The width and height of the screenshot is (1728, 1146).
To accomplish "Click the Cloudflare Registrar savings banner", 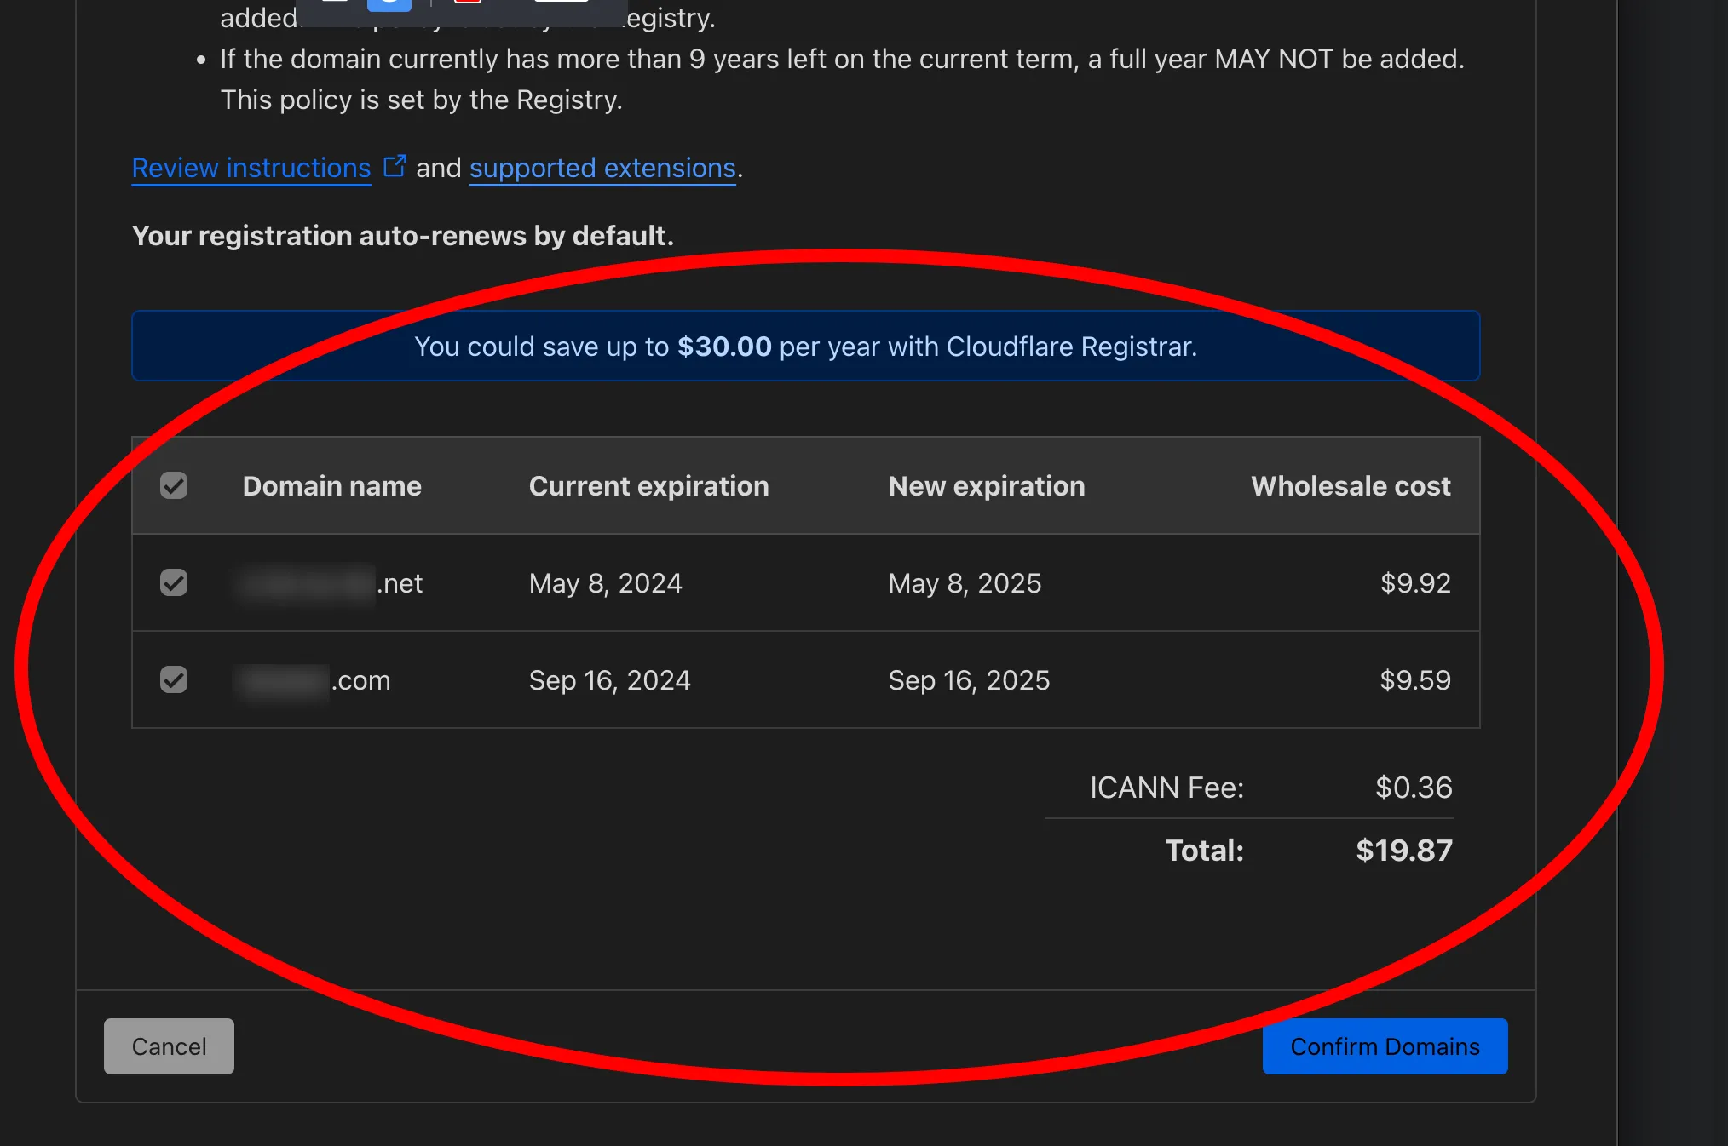I will point(805,346).
